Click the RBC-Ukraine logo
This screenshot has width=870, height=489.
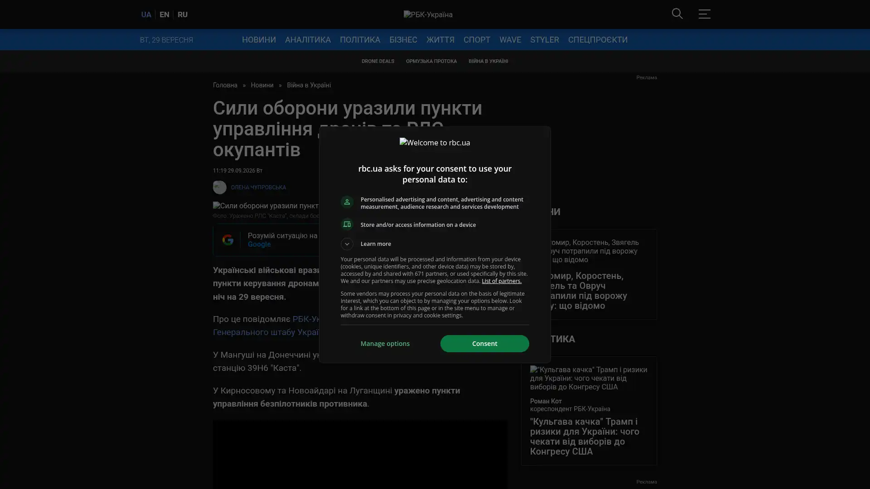[428, 14]
